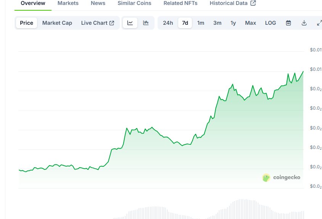Set the chart range to 1y
Screen dimensions: 322x219
(x=233, y=23)
